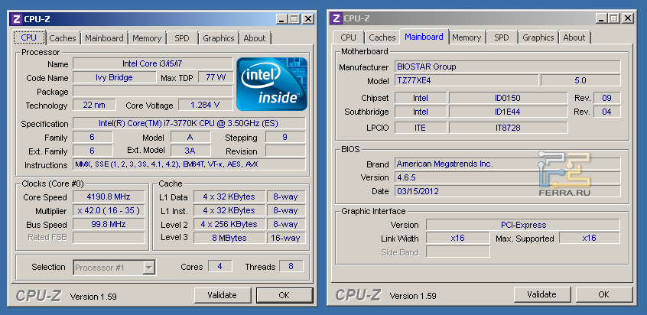Click the Max. Supported x16 value

click(590, 238)
